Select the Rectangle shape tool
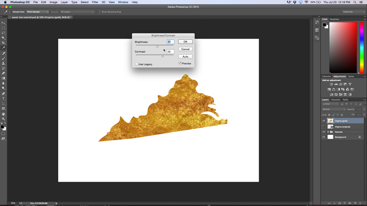The width and height of the screenshot is (367, 206). [x=3, y=109]
